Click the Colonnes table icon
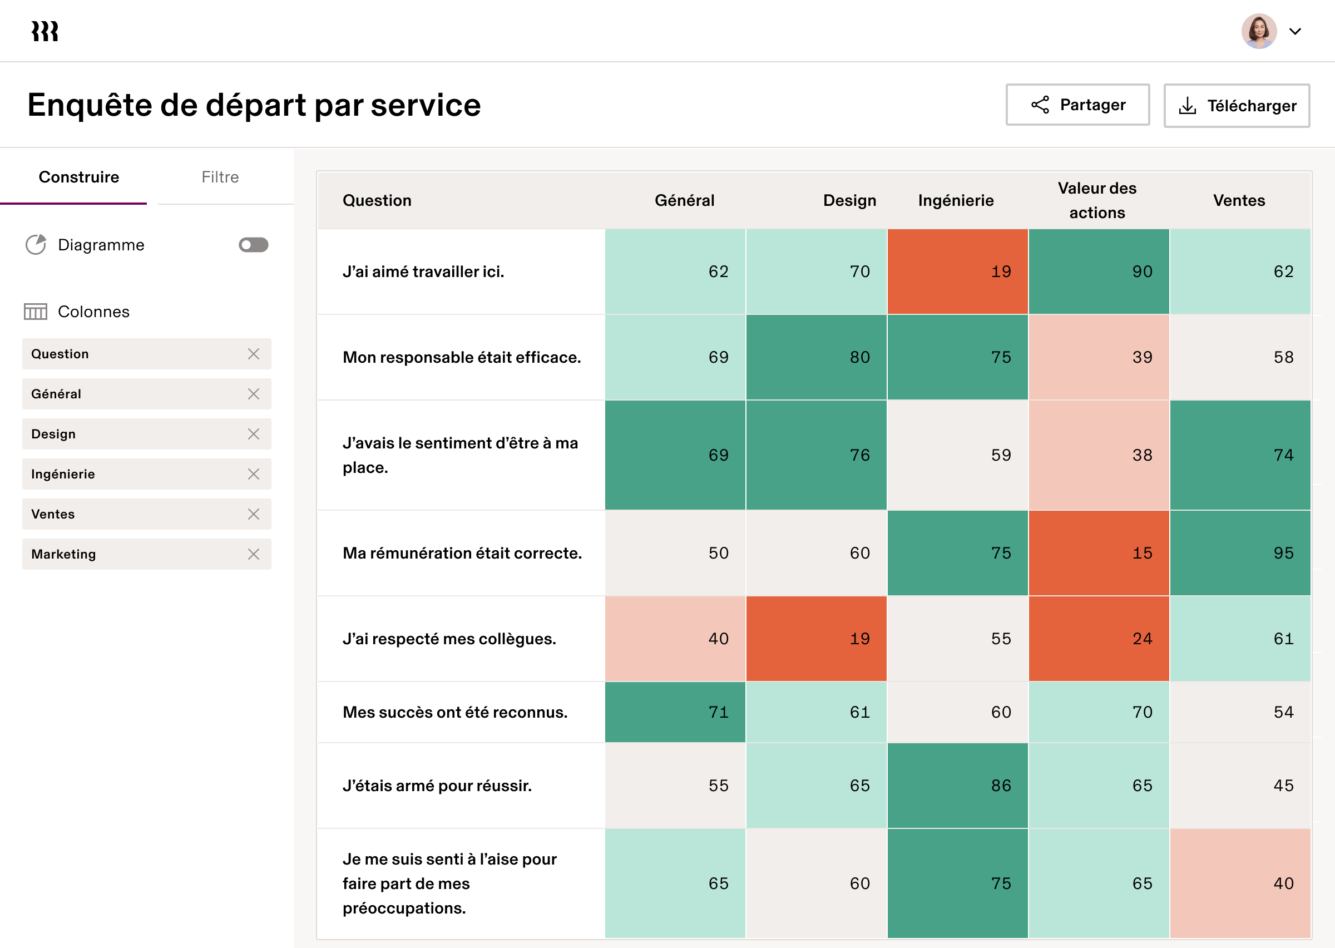Screen dimensions: 1335x948 (x=35, y=312)
